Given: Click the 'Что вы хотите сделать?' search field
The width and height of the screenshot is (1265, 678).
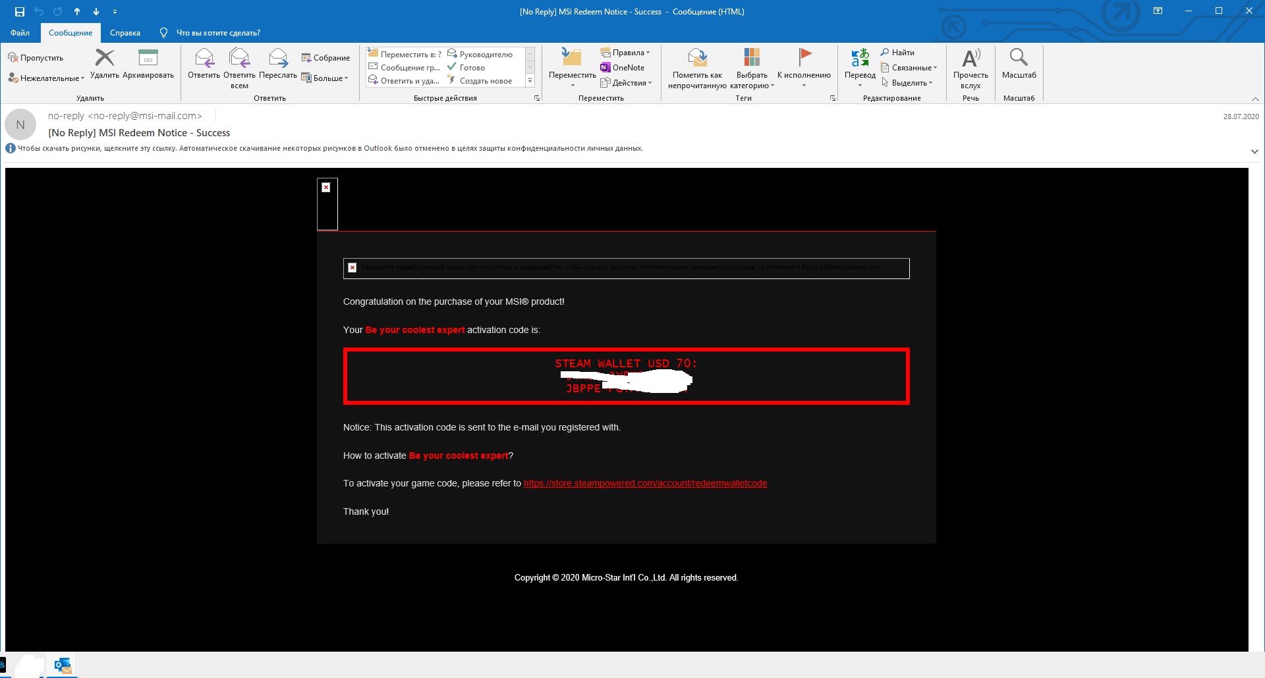Looking at the screenshot, I should click(218, 33).
